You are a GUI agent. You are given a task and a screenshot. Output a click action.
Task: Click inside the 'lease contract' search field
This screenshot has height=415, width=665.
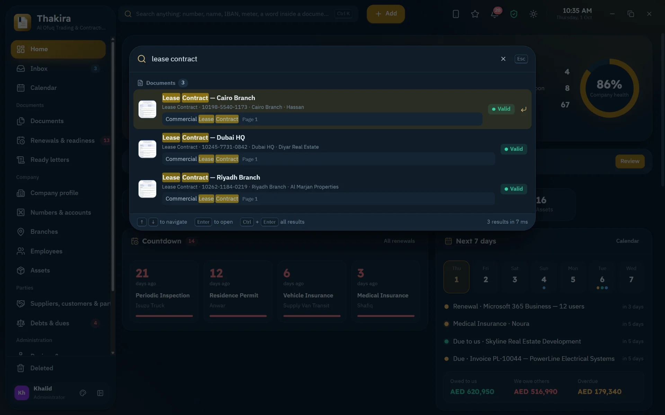322,59
